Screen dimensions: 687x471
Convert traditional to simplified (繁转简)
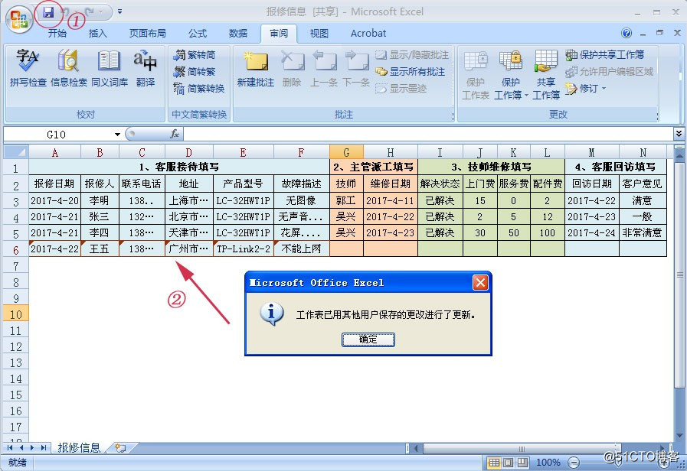click(195, 54)
